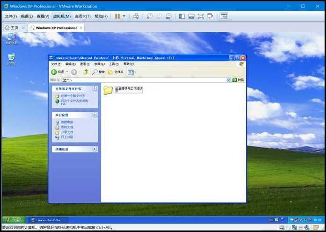Minimize the Explorer window
This screenshot has width=326, height=232.
coord(232,58)
